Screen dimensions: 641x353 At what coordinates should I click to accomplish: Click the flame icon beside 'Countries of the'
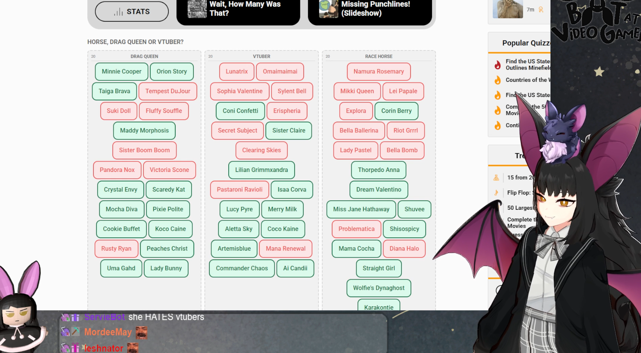point(498,80)
